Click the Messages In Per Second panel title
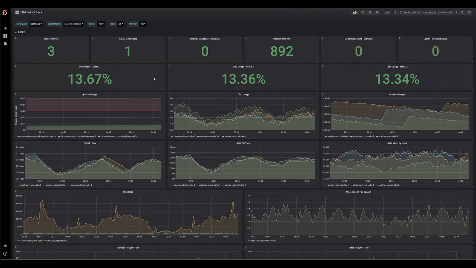Image resolution: width=476 pixels, height=268 pixels. tap(358, 192)
